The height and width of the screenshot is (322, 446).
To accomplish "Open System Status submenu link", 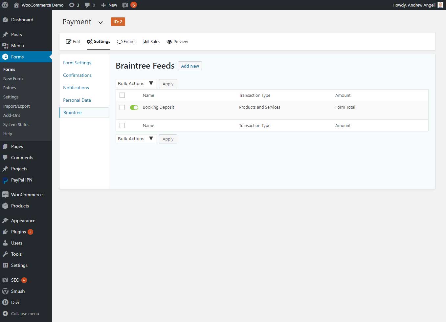I will tap(16, 125).
